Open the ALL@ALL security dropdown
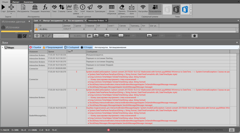Screen dimensions: 240x133 [78, 36]
